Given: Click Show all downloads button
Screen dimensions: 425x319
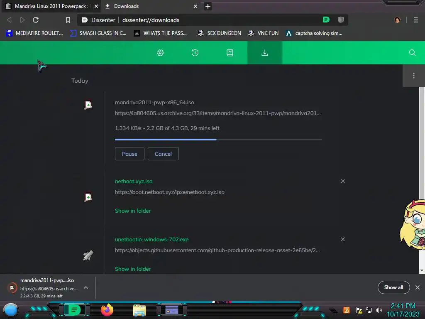Looking at the screenshot, I should click(x=393, y=287).
